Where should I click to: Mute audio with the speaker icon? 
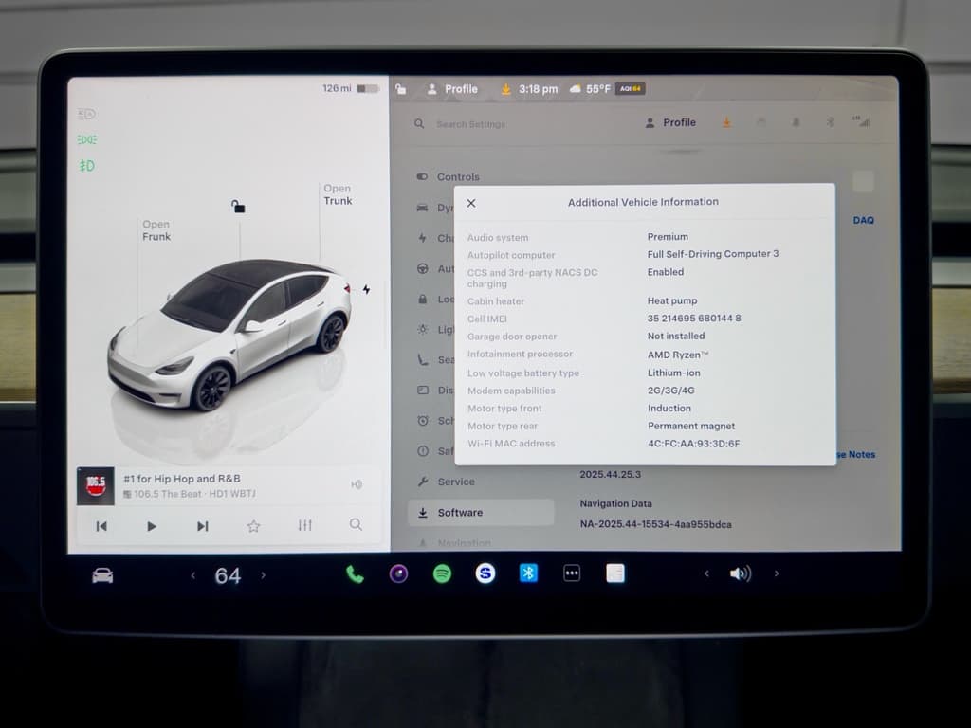(x=741, y=573)
